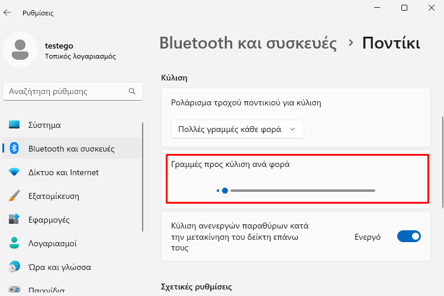Viewport: 444px width, 296px height.
Task: Click the breadcrumb chevron before Ποντίκι
Action: [x=351, y=43]
